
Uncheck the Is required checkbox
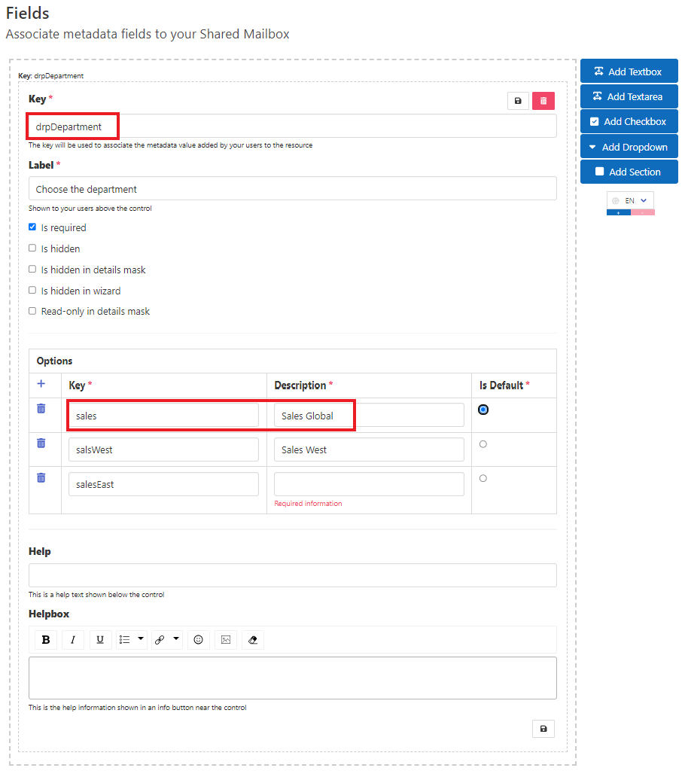point(32,227)
